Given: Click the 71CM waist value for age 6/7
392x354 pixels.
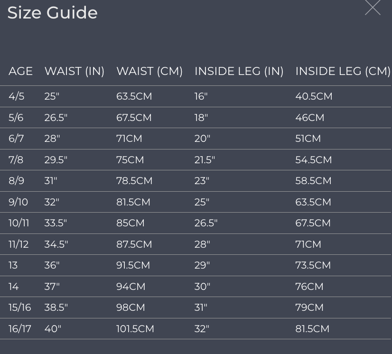Looking at the screenshot, I should click(x=129, y=139).
